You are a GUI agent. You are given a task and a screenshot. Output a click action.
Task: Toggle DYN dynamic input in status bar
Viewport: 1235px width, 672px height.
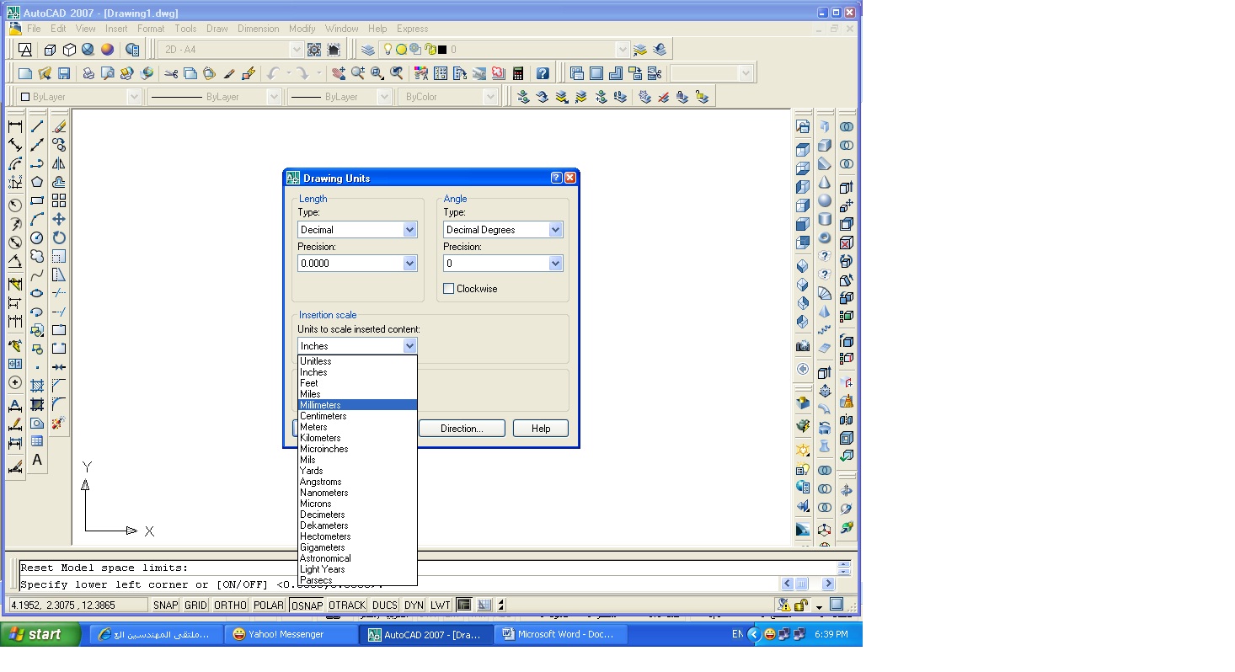414,605
